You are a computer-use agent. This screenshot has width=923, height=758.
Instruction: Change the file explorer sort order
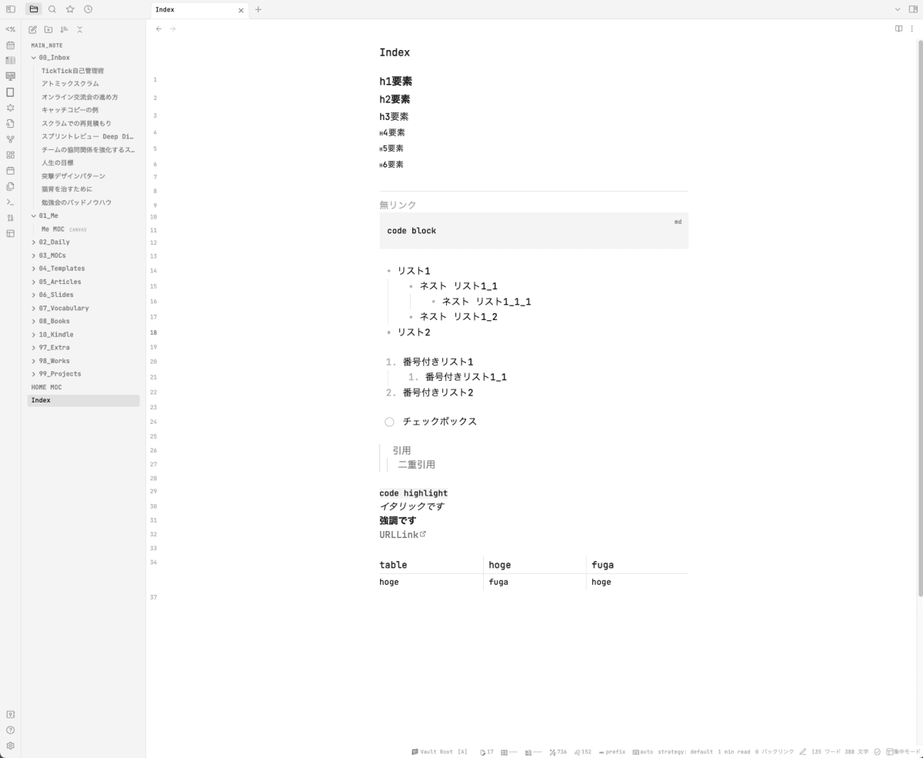(65, 29)
